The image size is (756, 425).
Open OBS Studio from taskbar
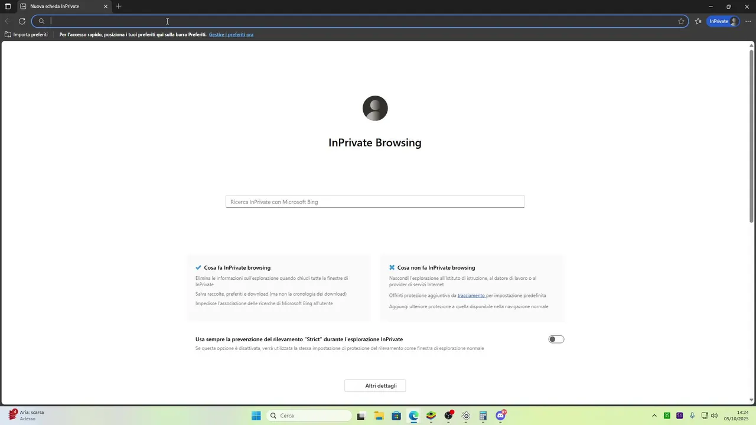pos(449,416)
